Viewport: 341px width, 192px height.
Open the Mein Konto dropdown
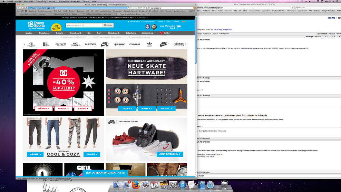(x=134, y=21)
